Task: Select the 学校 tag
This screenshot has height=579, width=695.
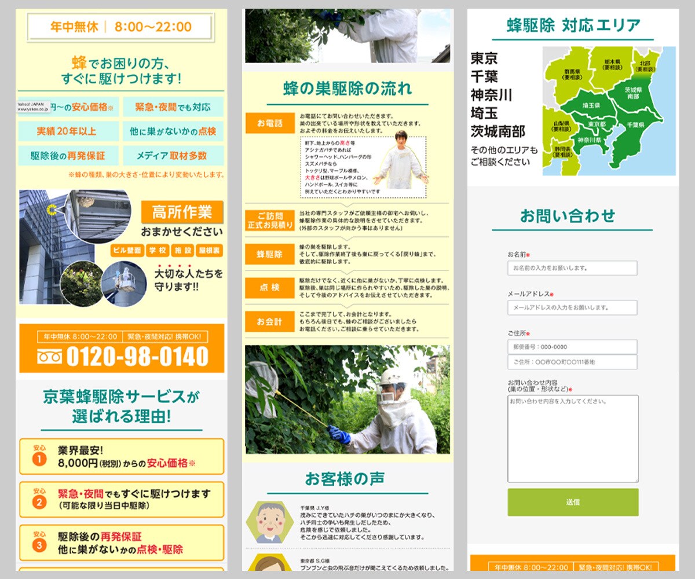Action: (x=156, y=251)
